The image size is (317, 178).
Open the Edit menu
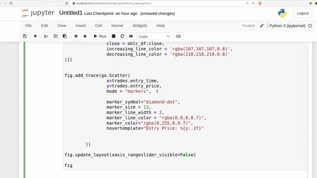tap(45, 26)
